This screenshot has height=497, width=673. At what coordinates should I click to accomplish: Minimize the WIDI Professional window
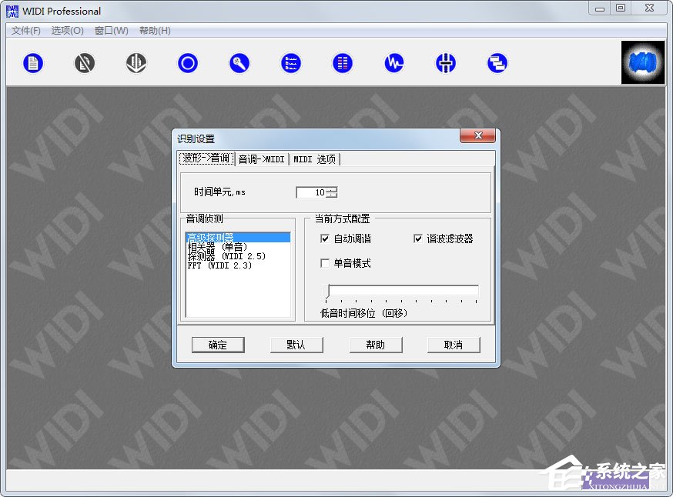click(x=600, y=8)
